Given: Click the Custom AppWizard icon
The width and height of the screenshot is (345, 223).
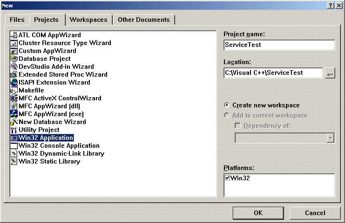Looking at the screenshot, I should click(14, 51).
